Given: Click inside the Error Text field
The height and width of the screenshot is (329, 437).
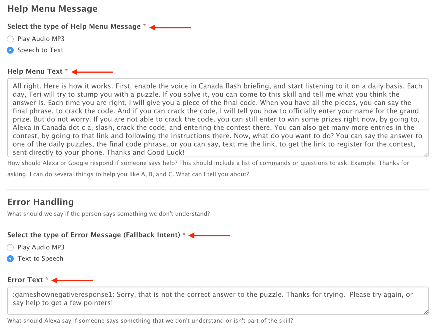Looking at the screenshot, I should tap(218, 301).
